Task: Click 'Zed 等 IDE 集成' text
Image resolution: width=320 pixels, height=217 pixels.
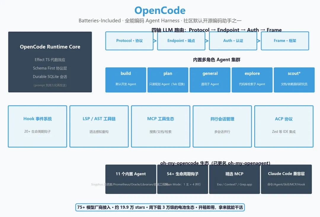Action: point(284,132)
